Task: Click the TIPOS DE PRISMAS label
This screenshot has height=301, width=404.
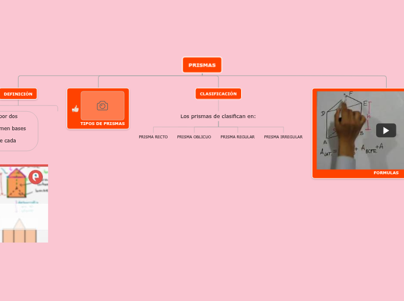Action: tap(102, 124)
